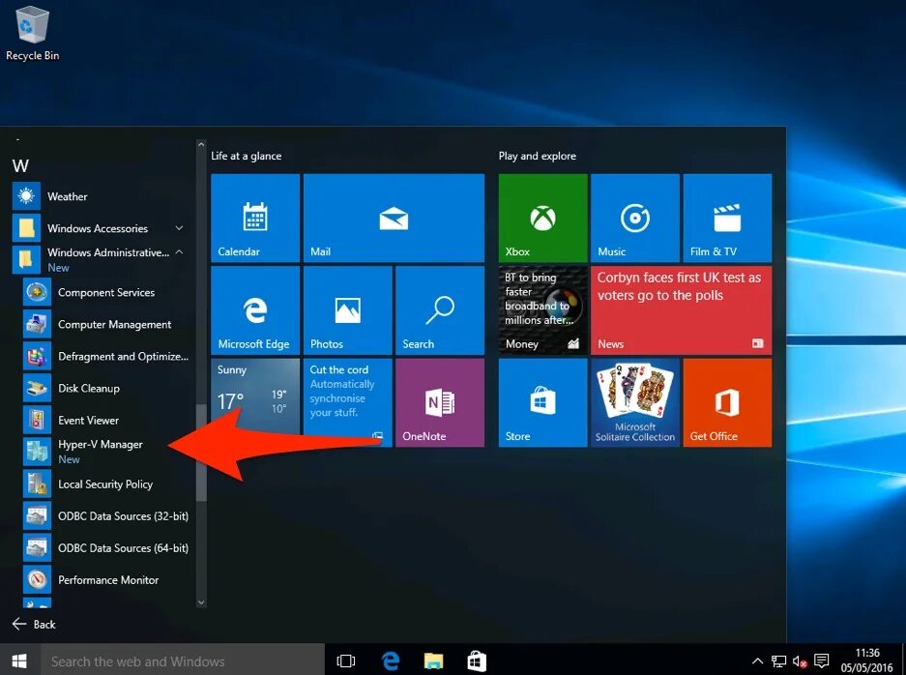Open the Sunny weather live tile
This screenshot has width=906, height=675.
(255, 403)
